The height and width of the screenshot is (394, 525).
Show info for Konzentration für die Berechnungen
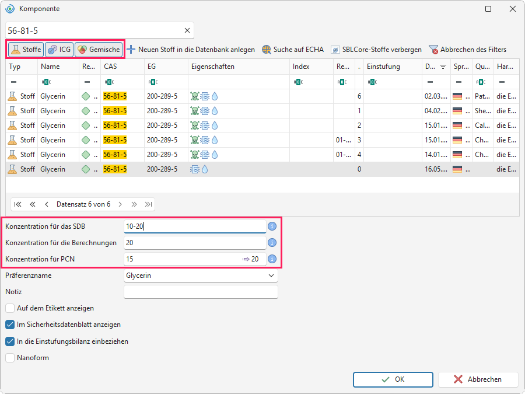tap(272, 243)
